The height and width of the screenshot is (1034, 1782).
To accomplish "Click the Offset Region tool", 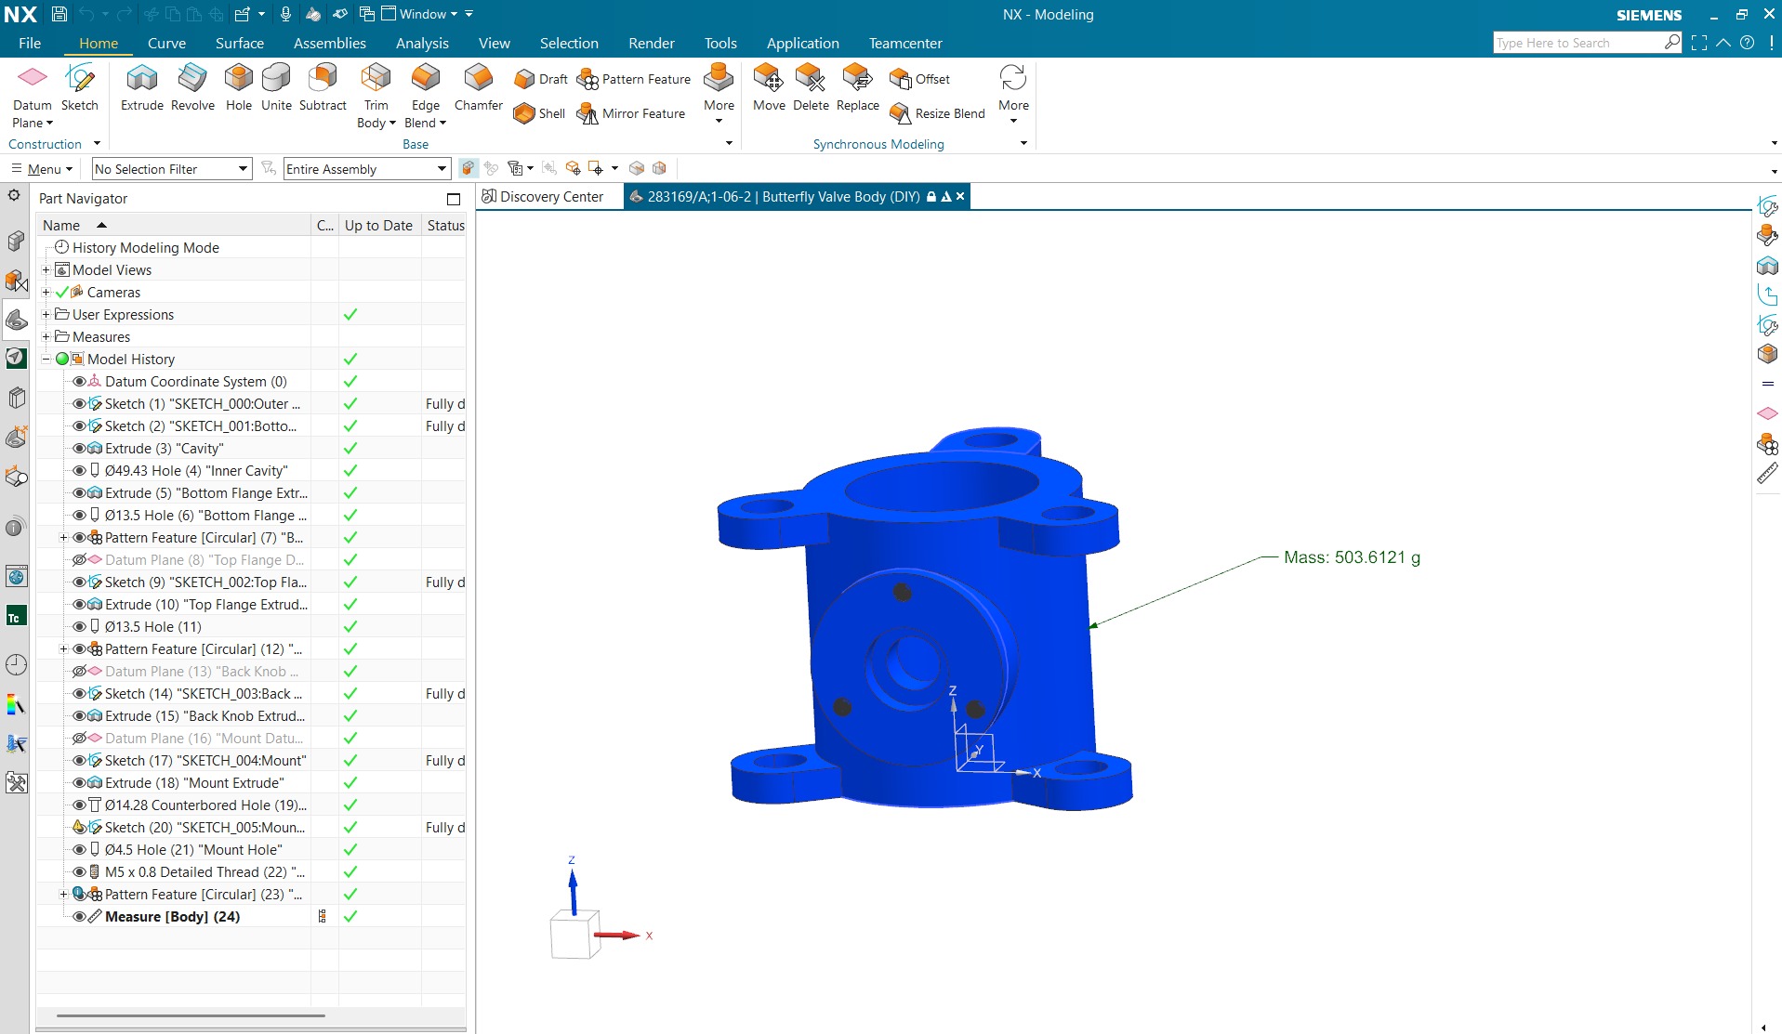I will tap(920, 79).
